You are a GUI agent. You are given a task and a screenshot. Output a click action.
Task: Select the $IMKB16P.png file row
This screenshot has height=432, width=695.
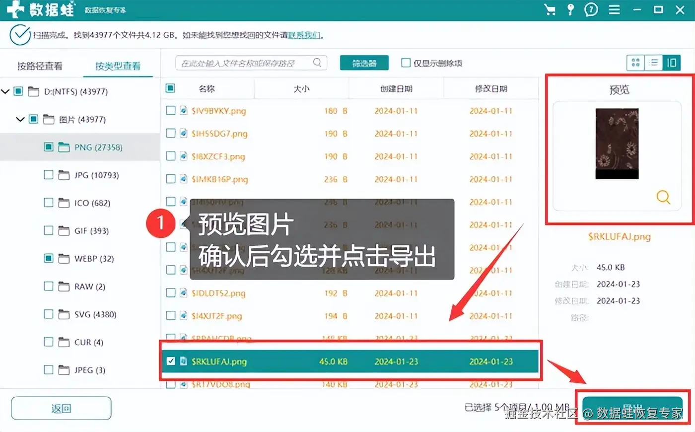(x=349, y=179)
